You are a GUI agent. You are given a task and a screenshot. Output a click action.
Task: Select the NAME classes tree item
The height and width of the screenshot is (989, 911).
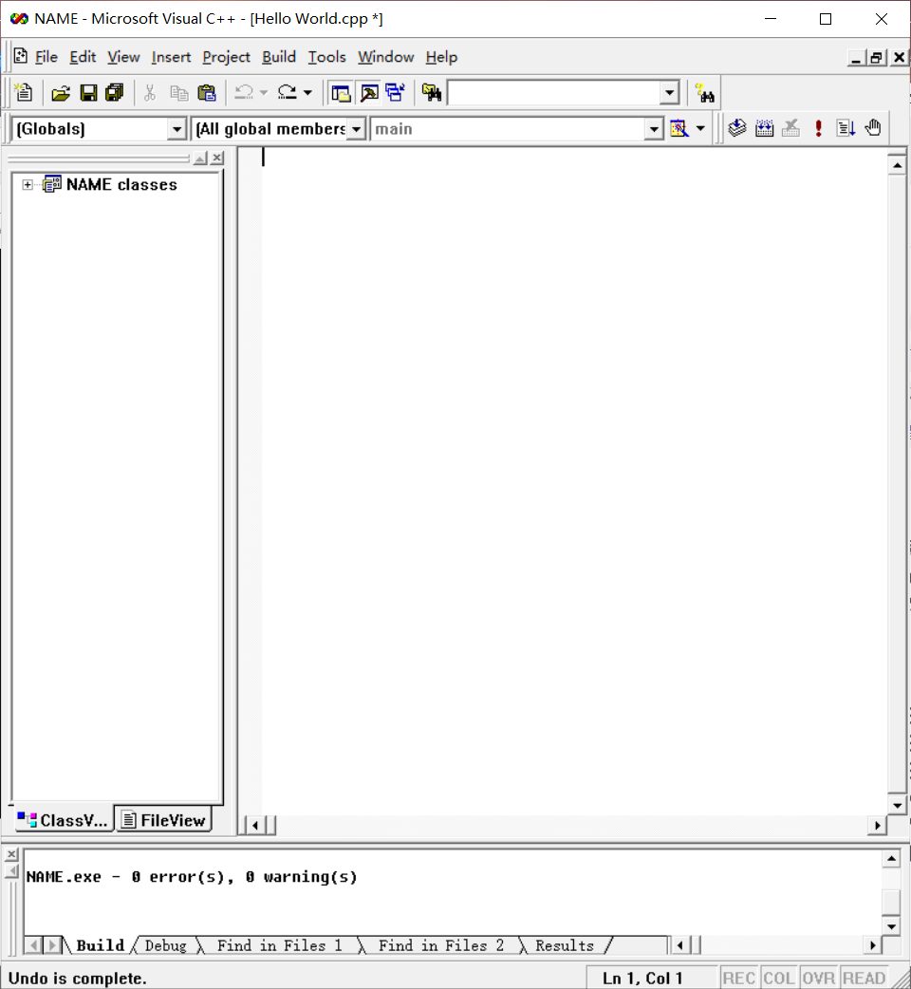point(121,185)
